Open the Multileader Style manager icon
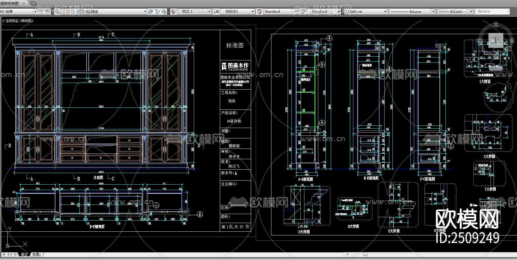This screenshot has height=260, width=517. coord(303,12)
